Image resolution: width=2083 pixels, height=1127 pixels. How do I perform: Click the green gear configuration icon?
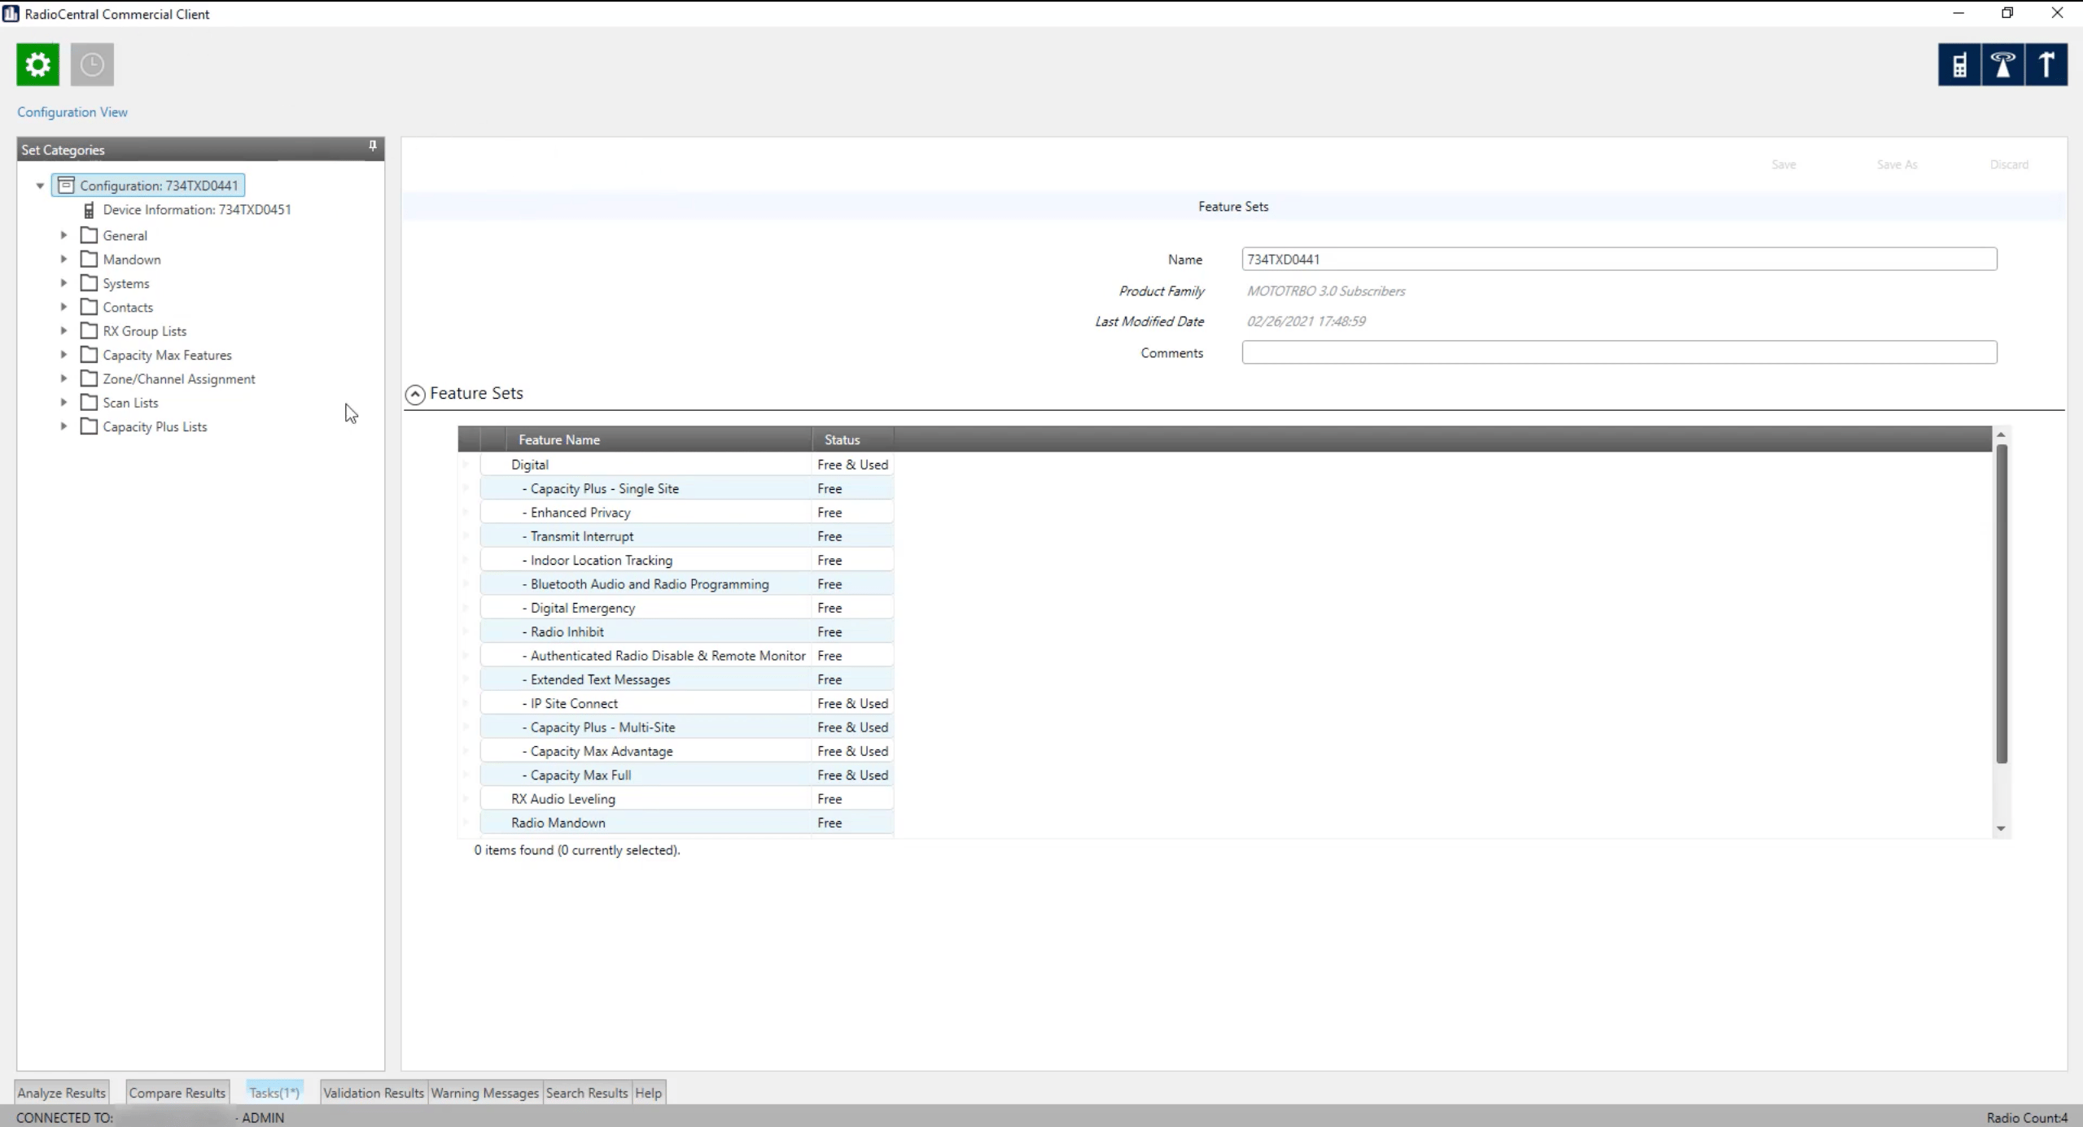pos(37,64)
